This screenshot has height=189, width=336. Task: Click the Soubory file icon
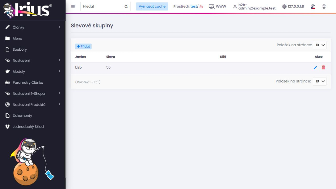8,50
